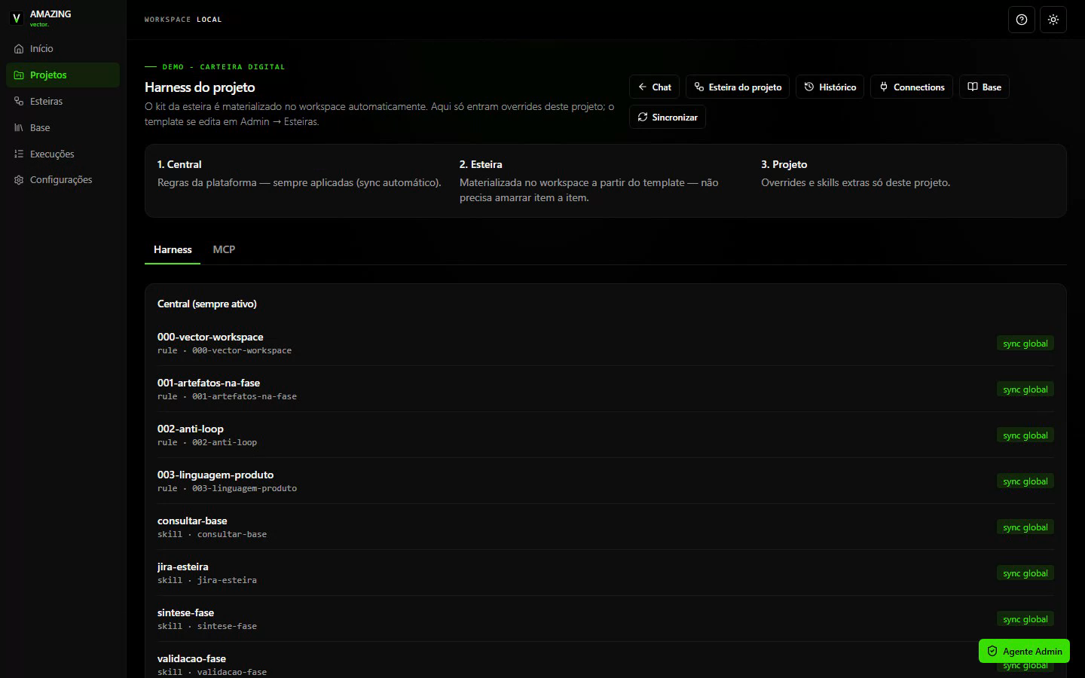Click the plug icon on Connections button
The height and width of the screenshot is (678, 1085).
(x=884, y=87)
